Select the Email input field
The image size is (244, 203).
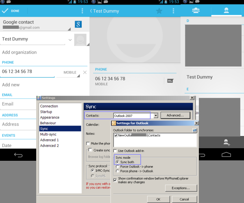18,104
